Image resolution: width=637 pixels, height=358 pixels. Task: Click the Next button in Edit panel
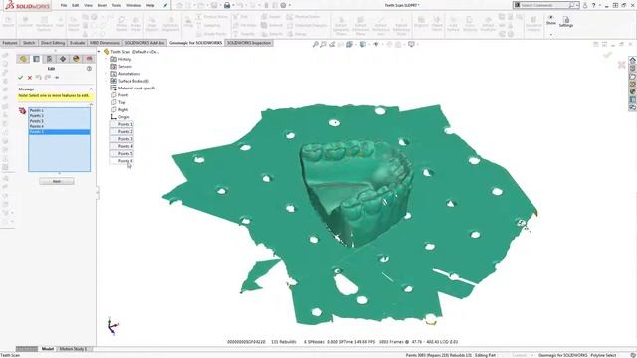(x=57, y=181)
